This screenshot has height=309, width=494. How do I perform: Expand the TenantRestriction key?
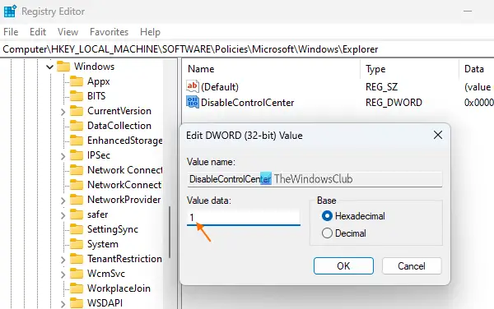click(63, 260)
